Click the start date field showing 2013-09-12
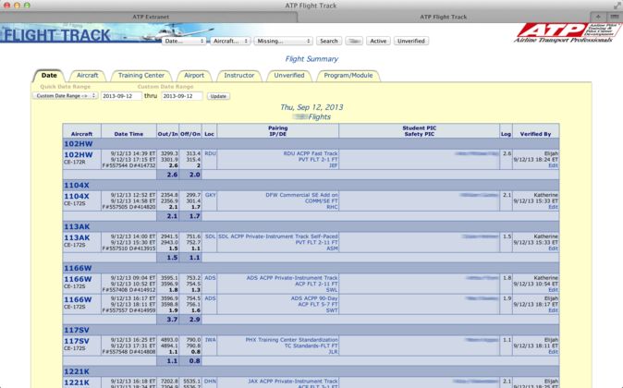Screen dimensions: 623x388 click(x=121, y=96)
